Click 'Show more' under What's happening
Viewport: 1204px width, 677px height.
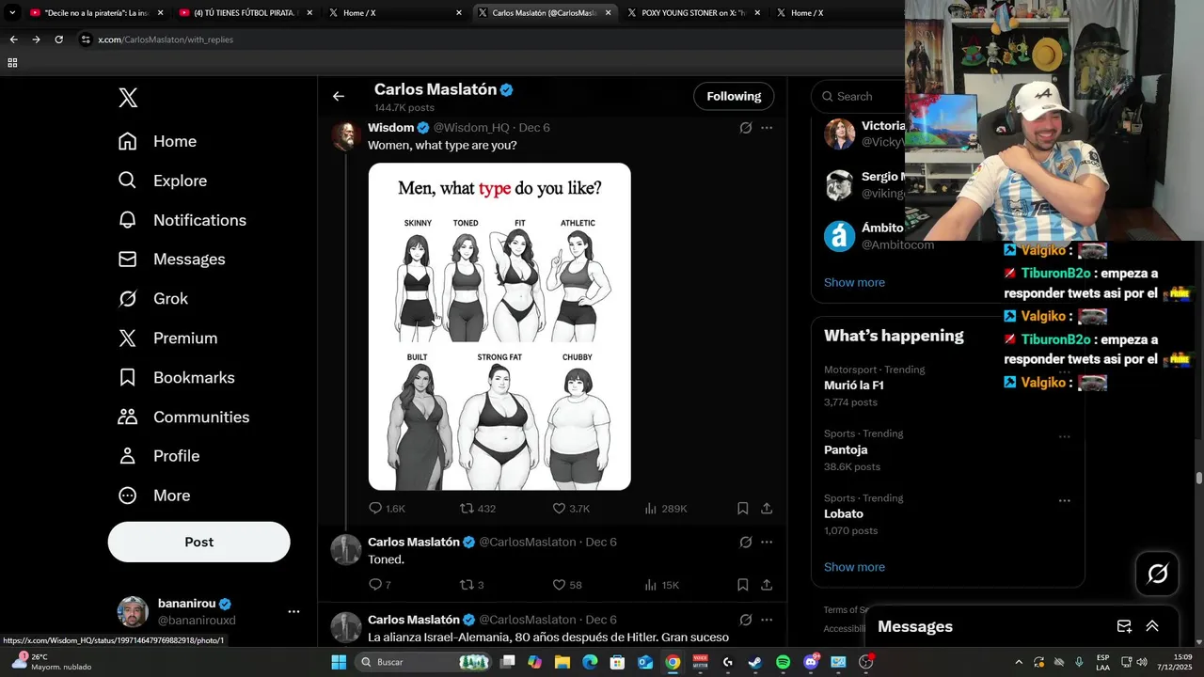[854, 567]
